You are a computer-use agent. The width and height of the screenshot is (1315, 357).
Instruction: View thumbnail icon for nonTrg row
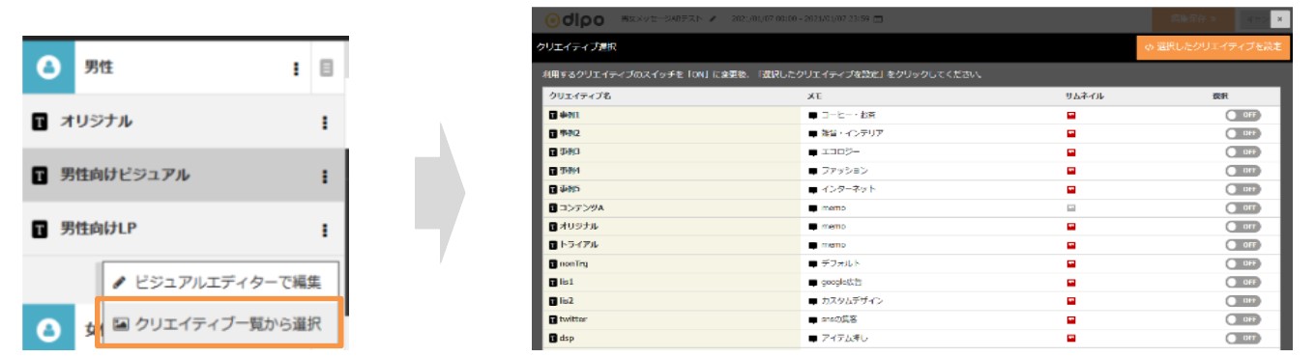(x=1070, y=263)
